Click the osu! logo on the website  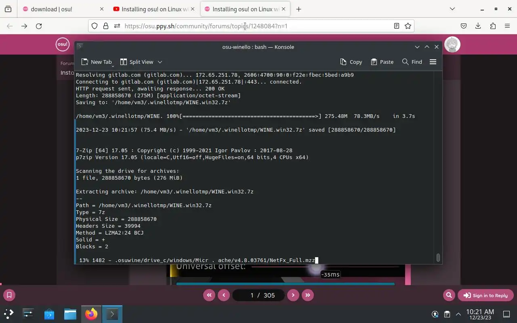coord(63,44)
